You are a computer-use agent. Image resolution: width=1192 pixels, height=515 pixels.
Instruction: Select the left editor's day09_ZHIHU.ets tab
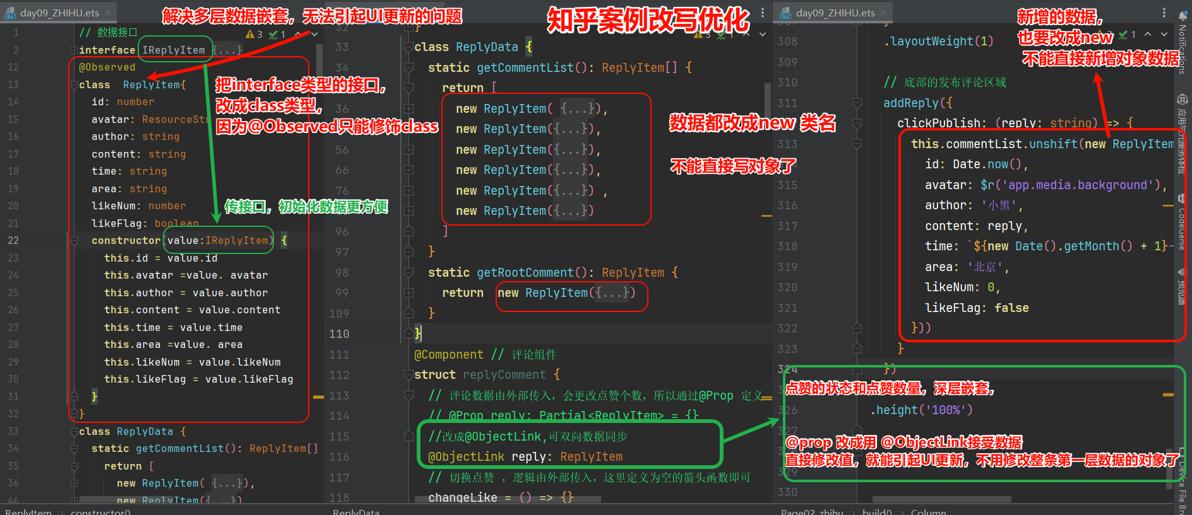click(59, 13)
